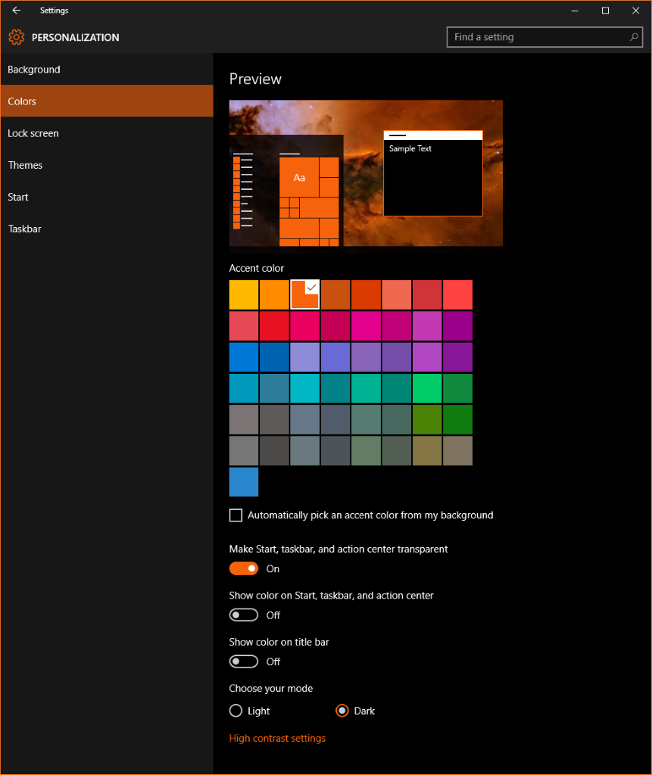Check Automatically pick an accent color
Image resolution: width=652 pixels, height=775 pixels.
coord(236,515)
